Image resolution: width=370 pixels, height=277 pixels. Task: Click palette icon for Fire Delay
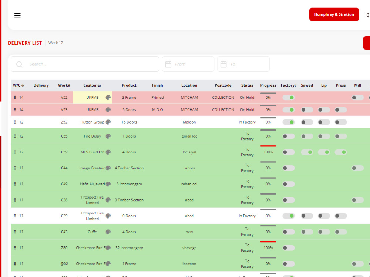[108, 136]
